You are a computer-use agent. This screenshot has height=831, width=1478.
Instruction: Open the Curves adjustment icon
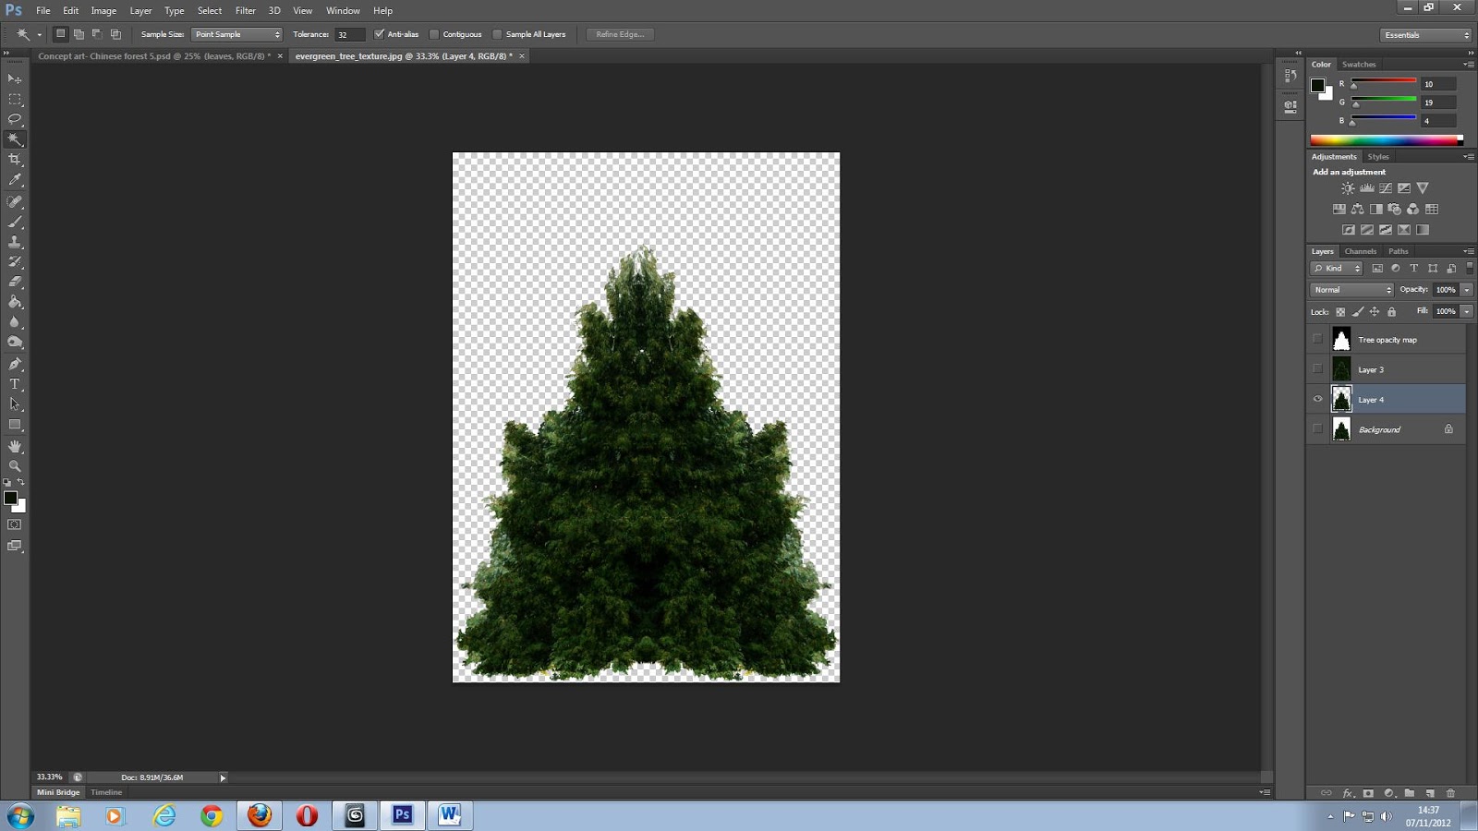tap(1387, 187)
